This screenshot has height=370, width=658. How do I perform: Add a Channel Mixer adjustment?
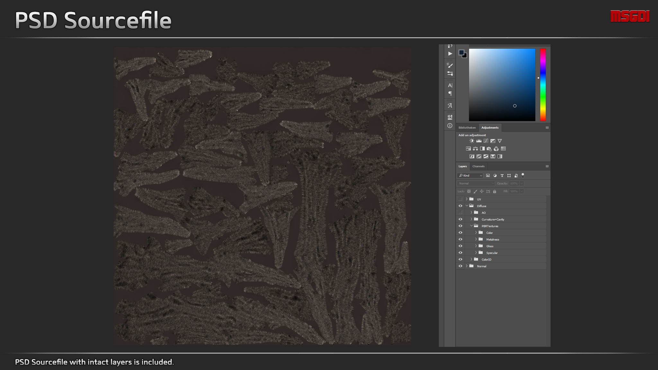(x=496, y=149)
